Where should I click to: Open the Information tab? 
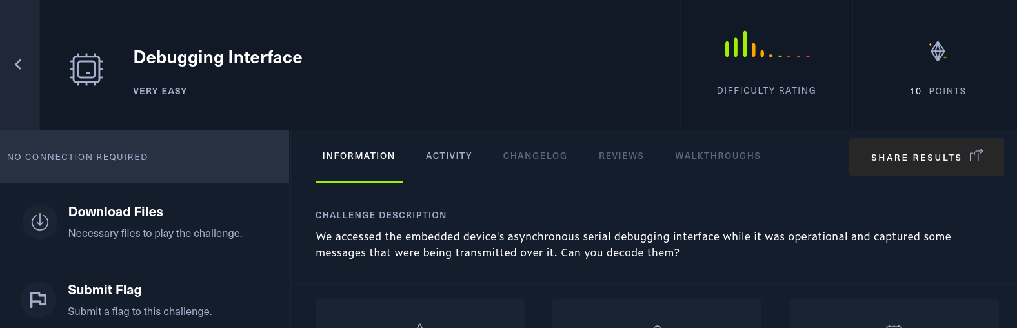[359, 156]
